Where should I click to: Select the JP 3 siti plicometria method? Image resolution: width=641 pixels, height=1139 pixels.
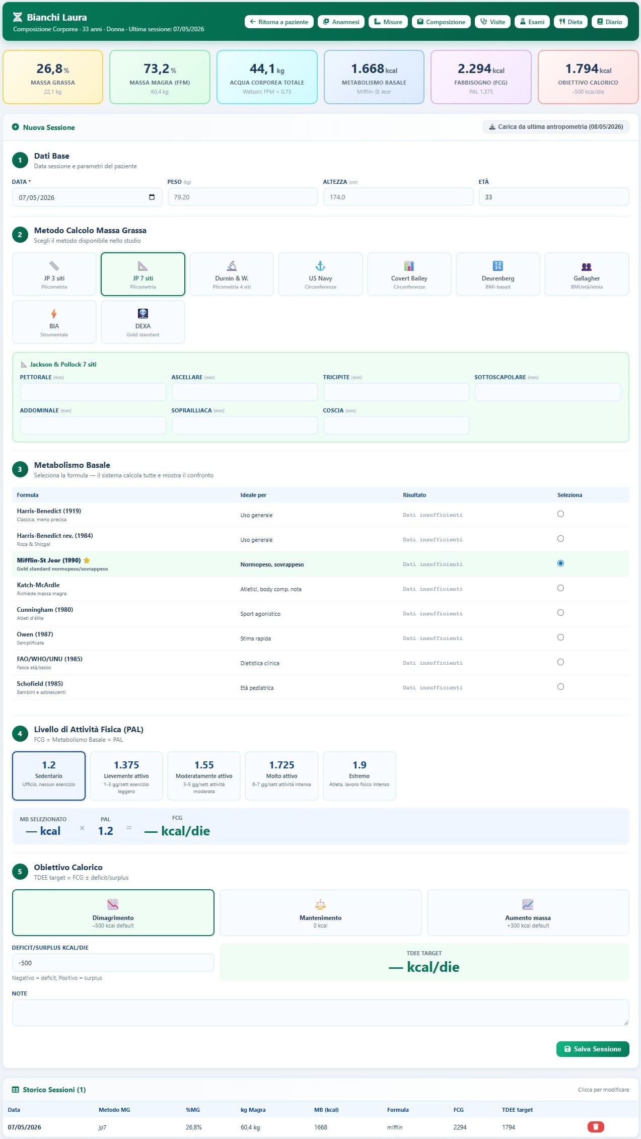click(x=54, y=274)
